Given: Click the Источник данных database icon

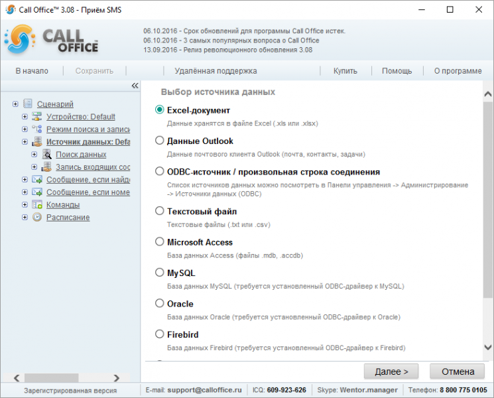Looking at the screenshot, I should [x=37, y=141].
